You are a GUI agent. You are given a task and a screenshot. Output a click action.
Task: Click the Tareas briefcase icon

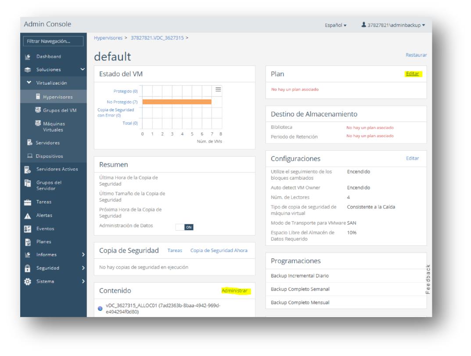(28, 202)
